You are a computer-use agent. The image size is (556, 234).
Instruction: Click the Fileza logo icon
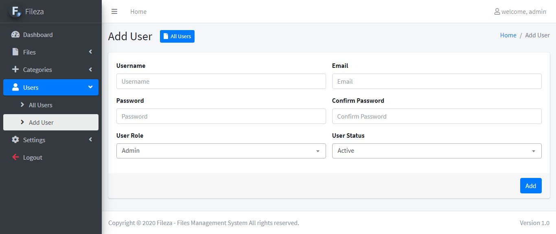point(16,11)
